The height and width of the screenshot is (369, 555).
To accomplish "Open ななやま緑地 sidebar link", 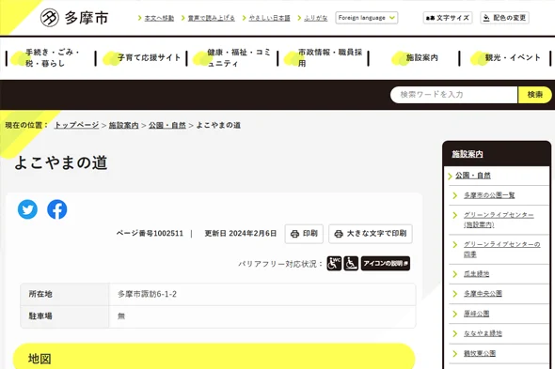I will pos(483,333).
